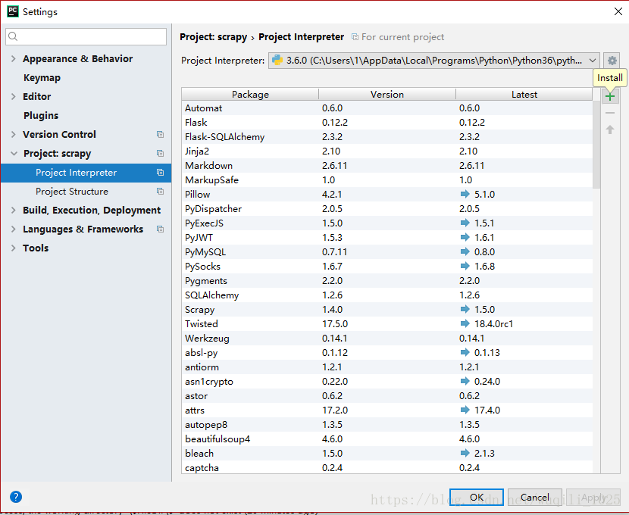Screen dimensions: 629x515
Task: Click the green plus Install package button
Action: 610,97
